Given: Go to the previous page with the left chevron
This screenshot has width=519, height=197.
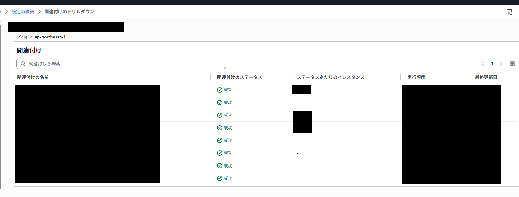Looking at the screenshot, I should tap(483, 64).
